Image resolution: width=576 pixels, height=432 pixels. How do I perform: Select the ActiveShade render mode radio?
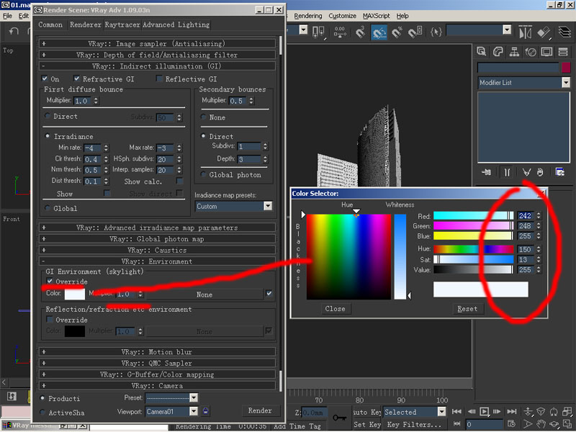[42, 412]
